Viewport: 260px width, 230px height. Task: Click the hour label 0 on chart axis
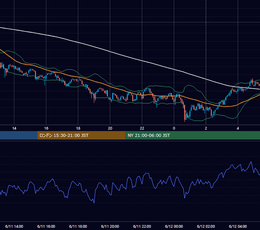click(x=174, y=128)
